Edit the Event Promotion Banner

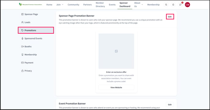170,105
